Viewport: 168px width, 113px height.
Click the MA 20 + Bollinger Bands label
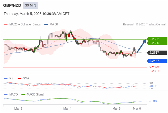click(x=25, y=25)
